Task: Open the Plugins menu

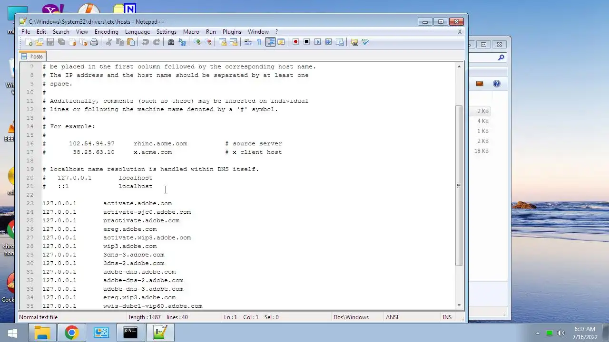Action: tap(232, 32)
